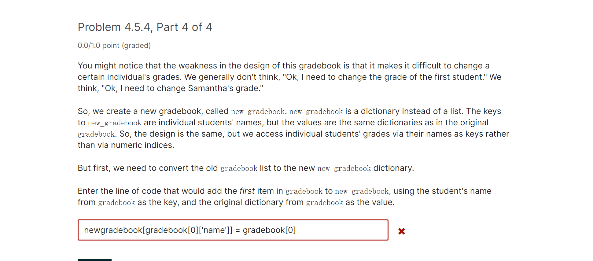593x261 pixels.
Task: Click the red-bordered answer field outline
Action: tap(233, 221)
